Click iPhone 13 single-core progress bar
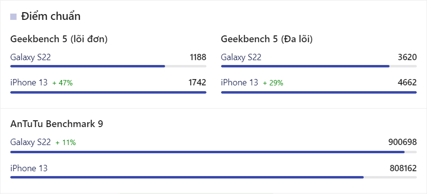This screenshot has height=194, width=427. pyautogui.click(x=108, y=92)
